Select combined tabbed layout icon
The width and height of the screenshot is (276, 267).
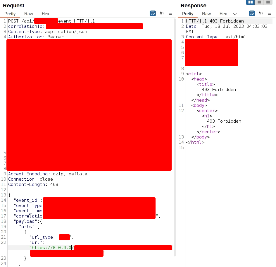pyautogui.click(x=268, y=2)
